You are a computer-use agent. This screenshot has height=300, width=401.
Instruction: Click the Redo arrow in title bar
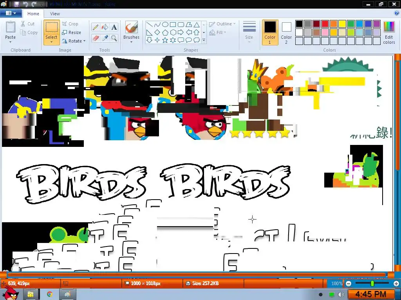point(34,4)
